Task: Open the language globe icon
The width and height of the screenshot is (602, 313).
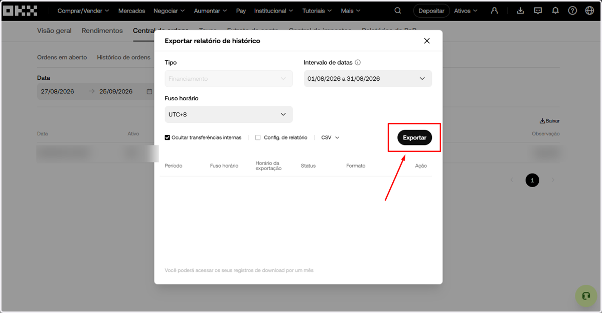Action: pyautogui.click(x=589, y=11)
